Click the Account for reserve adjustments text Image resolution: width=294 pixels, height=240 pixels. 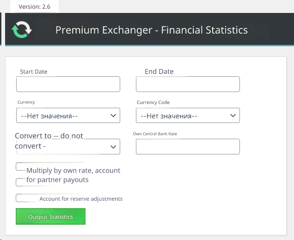(x=81, y=199)
